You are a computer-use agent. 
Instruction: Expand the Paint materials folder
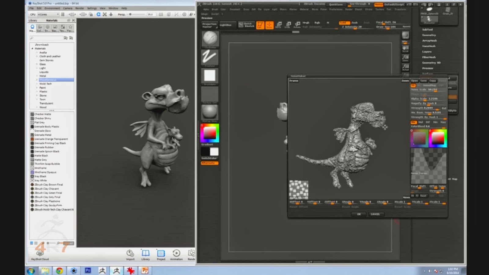pos(37,88)
